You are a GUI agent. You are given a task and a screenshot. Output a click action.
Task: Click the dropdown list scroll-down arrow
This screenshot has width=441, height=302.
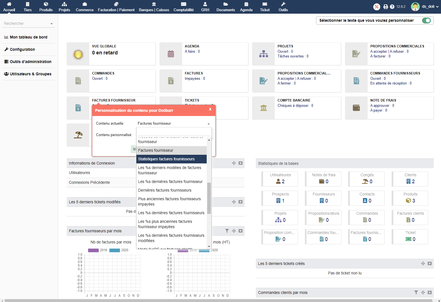tap(209, 247)
